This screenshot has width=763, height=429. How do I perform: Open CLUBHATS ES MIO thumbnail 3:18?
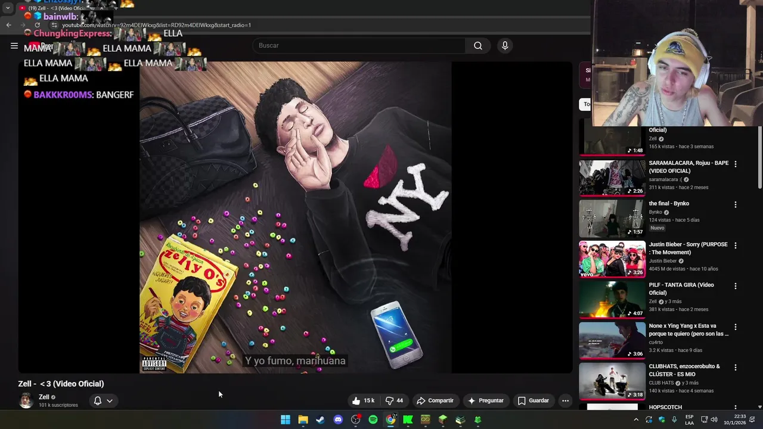(x=612, y=381)
